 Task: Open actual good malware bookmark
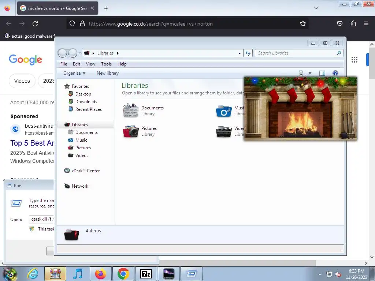click(x=30, y=36)
